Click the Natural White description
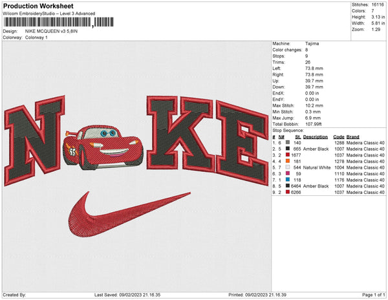The image size is (388, 300). (317, 167)
